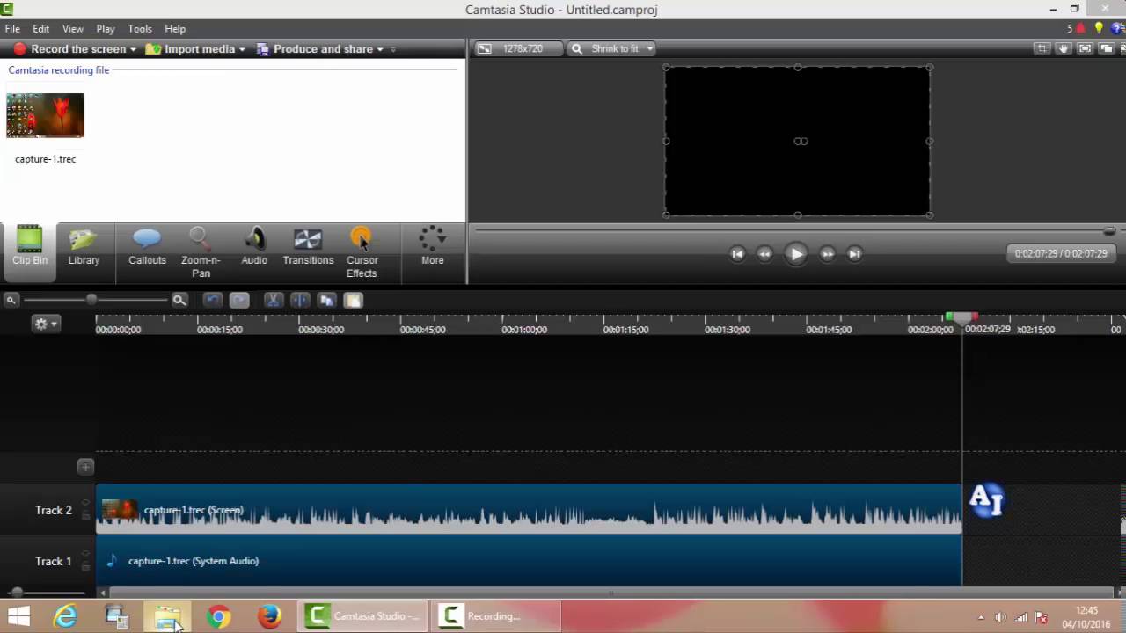Open the Audio tool

pyautogui.click(x=254, y=248)
